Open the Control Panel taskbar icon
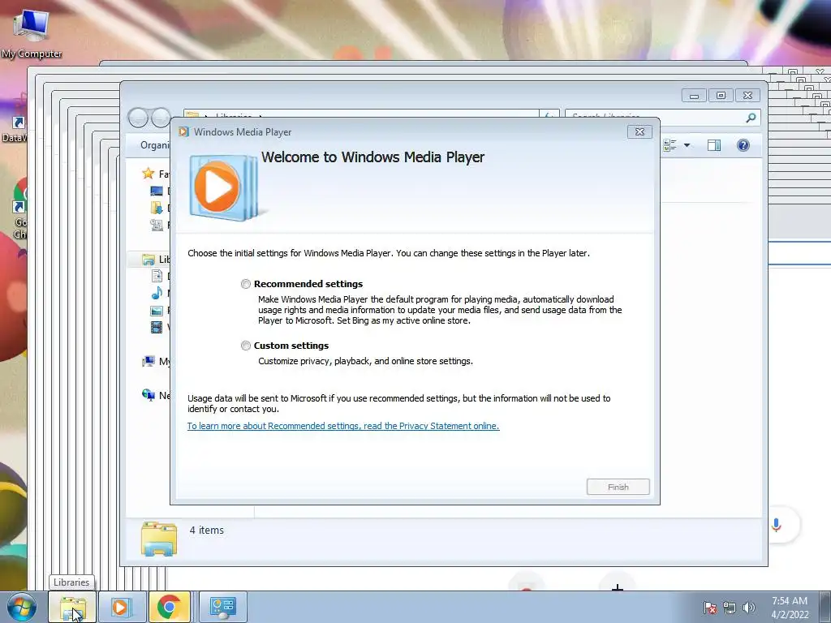This screenshot has height=623, width=831. point(222,607)
